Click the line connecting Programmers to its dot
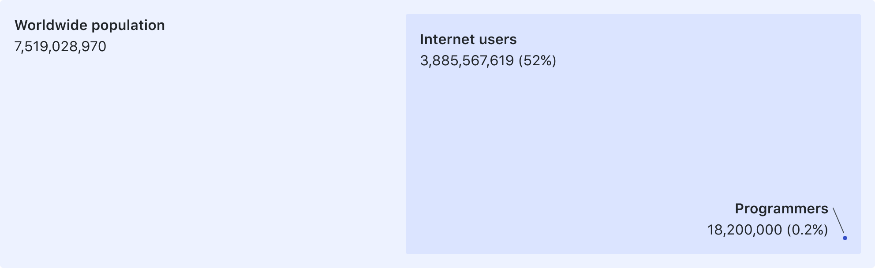875x268 pixels. point(838,221)
